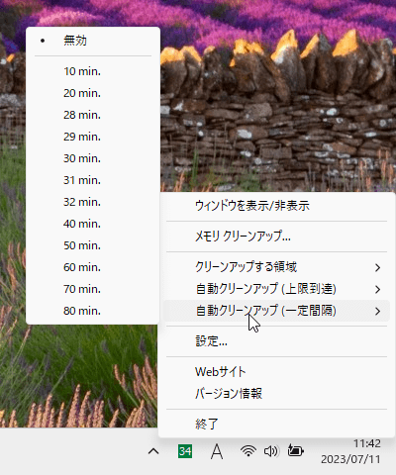
Task: Choose メモリ クリーンアップ... menu item
Action: pos(276,237)
